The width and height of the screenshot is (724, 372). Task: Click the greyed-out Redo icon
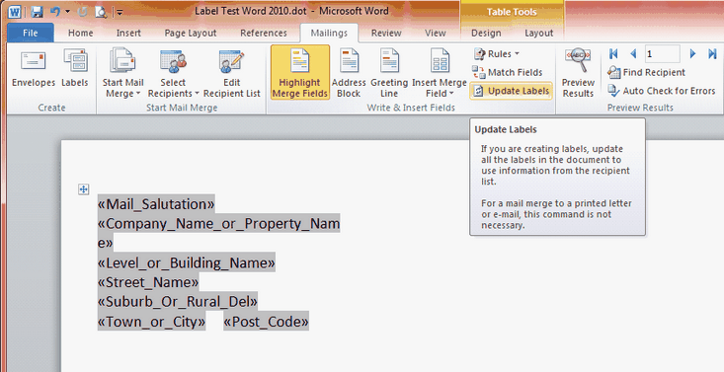[83, 12]
